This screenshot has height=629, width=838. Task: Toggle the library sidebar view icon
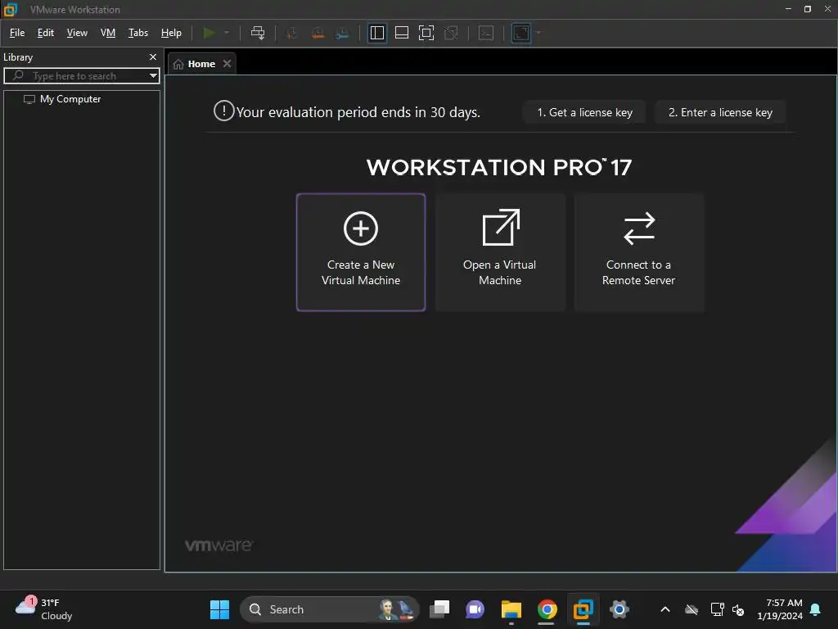(377, 33)
